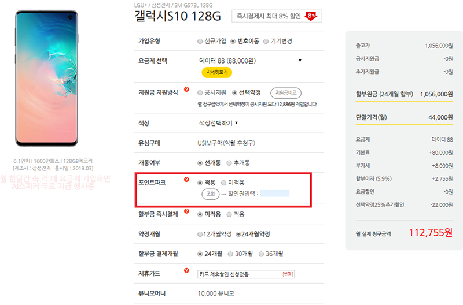463x305 pixels.
Task: Click the red 변경 link in 제휴카드
Action: pos(288,273)
